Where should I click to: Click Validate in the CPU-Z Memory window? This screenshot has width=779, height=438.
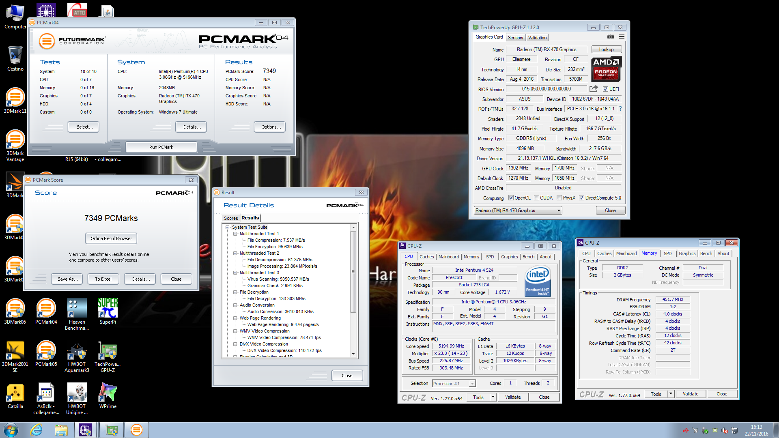click(691, 394)
